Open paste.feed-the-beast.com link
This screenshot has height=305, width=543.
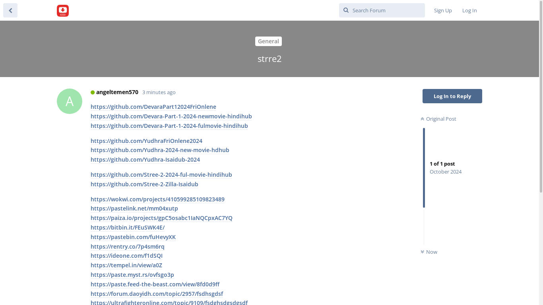tap(155, 284)
